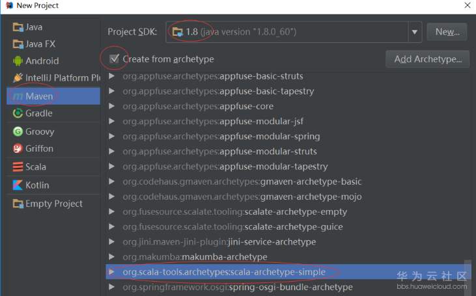The width and height of the screenshot is (476, 296).
Task: Pick the Groovy project icon
Action: tap(18, 131)
